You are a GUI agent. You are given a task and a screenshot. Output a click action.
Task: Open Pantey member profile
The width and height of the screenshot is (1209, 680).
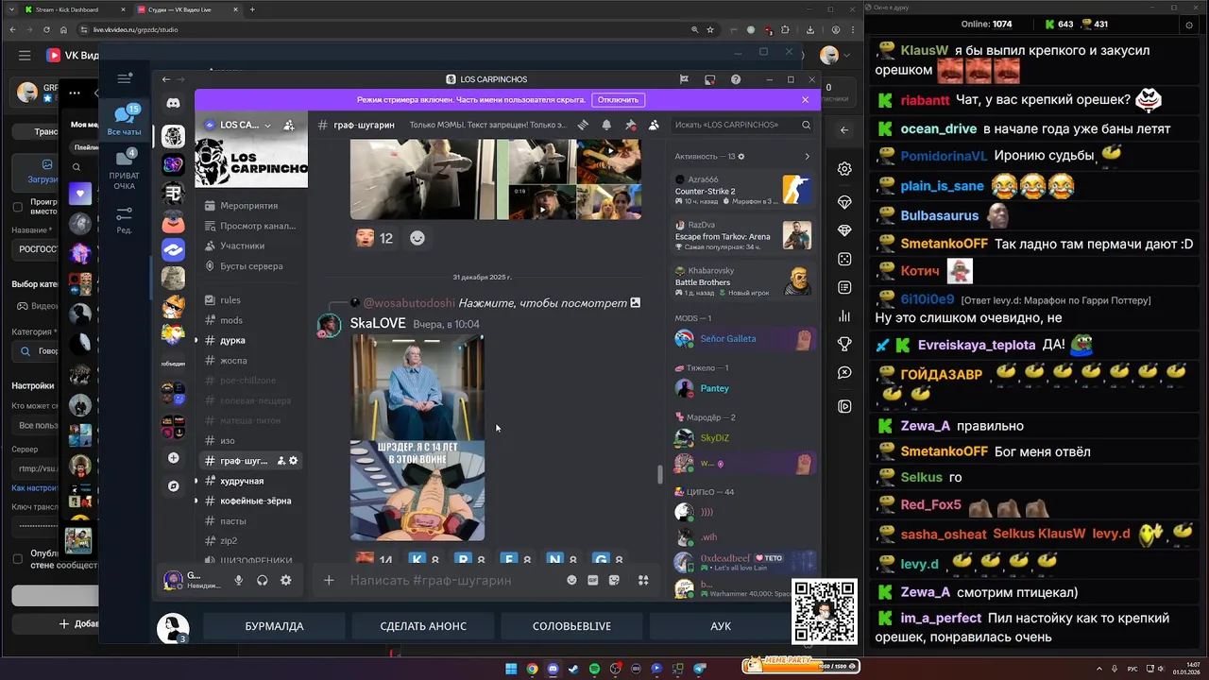(x=742, y=388)
